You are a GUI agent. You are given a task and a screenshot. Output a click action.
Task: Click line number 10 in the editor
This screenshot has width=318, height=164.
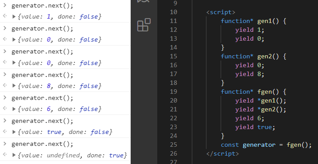tap(174, 12)
